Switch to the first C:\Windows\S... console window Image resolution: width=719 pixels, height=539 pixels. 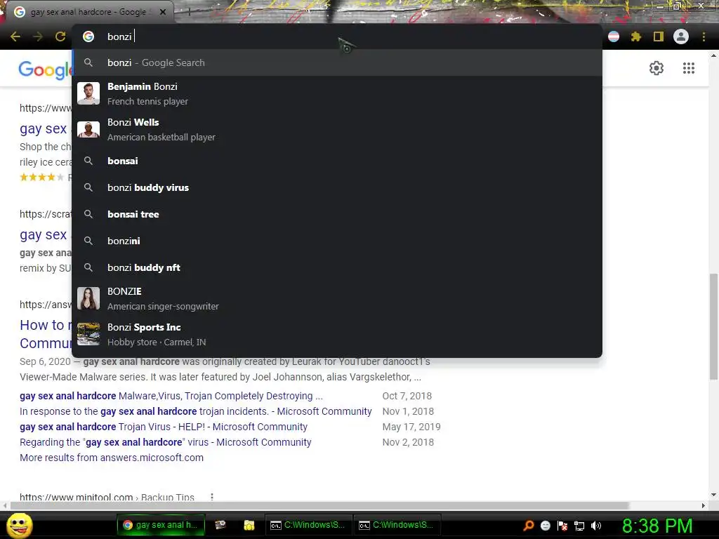(308, 525)
